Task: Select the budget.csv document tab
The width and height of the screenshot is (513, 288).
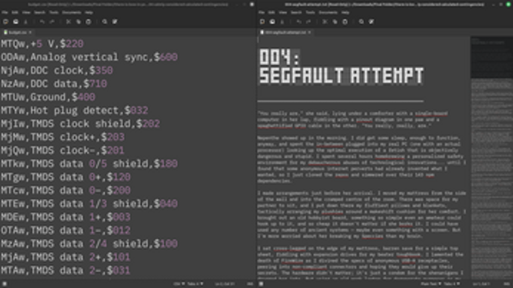Action: pyautogui.click(x=15, y=31)
